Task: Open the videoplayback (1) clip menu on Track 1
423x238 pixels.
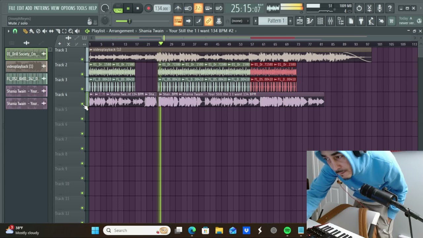Action: (91, 50)
